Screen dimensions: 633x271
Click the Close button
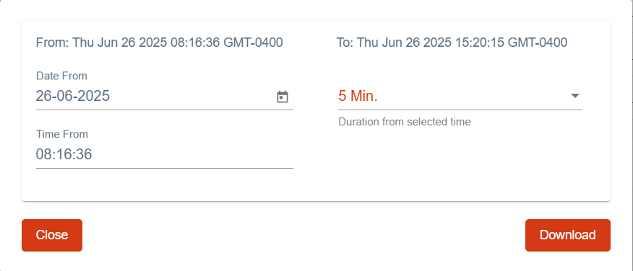pos(52,235)
